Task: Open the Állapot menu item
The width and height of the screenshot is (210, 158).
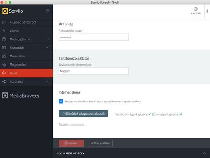Action: tap(26, 31)
